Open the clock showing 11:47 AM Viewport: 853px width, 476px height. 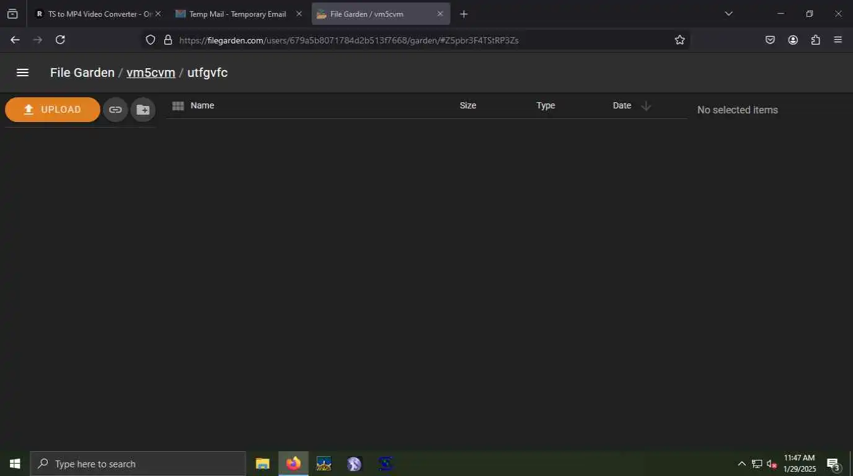click(799, 464)
